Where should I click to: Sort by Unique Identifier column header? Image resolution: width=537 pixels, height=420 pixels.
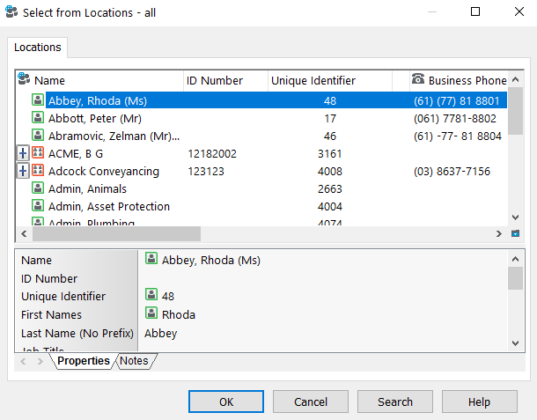click(x=313, y=80)
